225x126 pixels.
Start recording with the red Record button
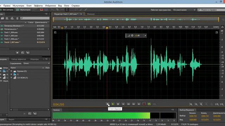coord(144,104)
